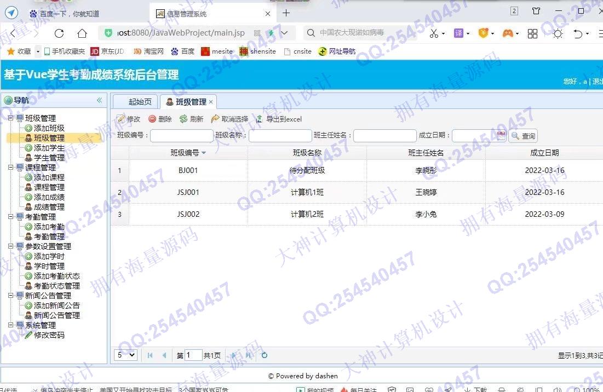
Task: Select table cell 计算机2班
Action: coord(307,214)
